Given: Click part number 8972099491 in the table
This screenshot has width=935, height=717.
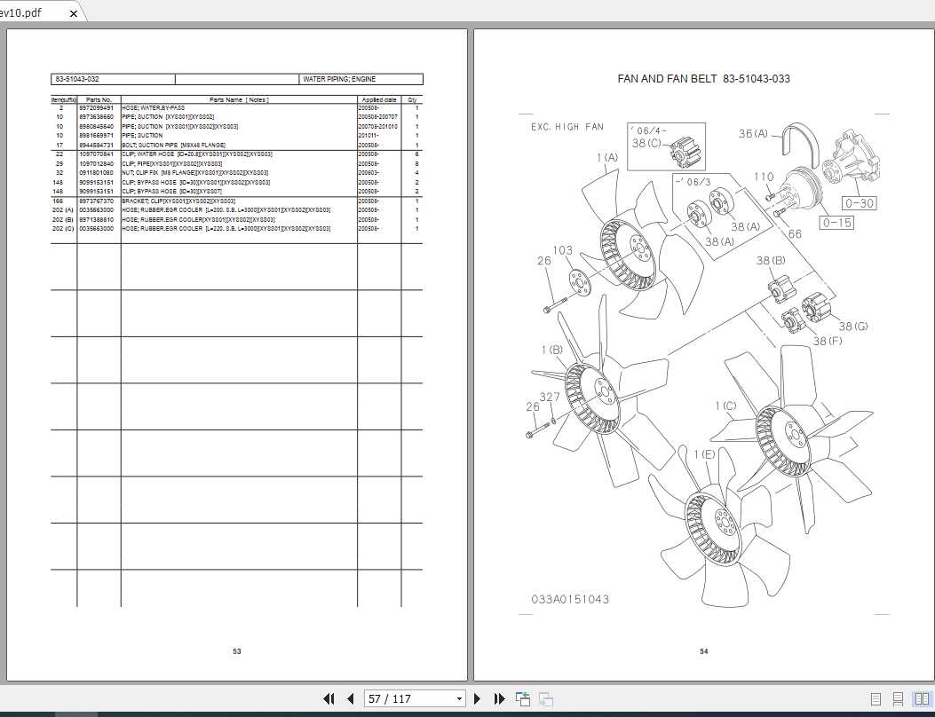Looking at the screenshot, I should click(x=97, y=108).
